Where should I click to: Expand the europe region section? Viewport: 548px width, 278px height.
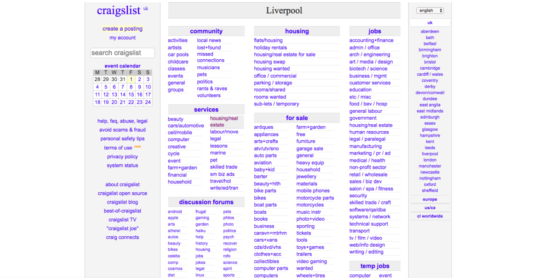430,200
